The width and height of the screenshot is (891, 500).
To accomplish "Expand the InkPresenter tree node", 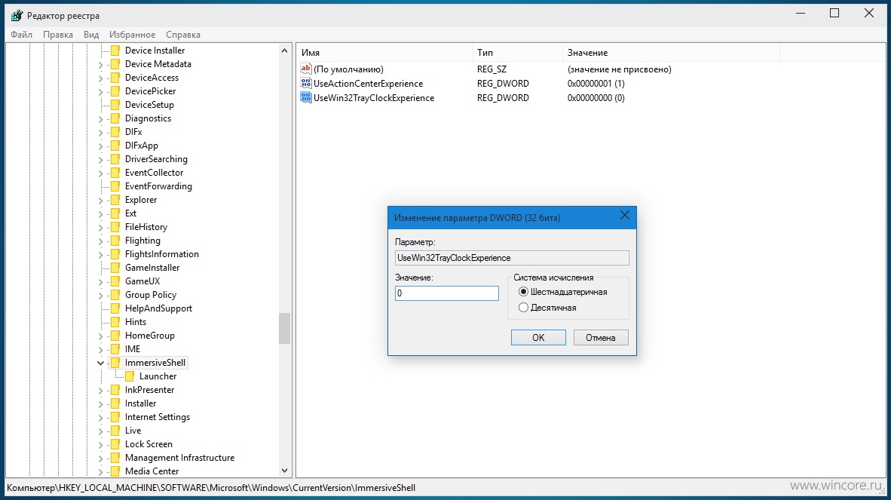I will tap(100, 391).
